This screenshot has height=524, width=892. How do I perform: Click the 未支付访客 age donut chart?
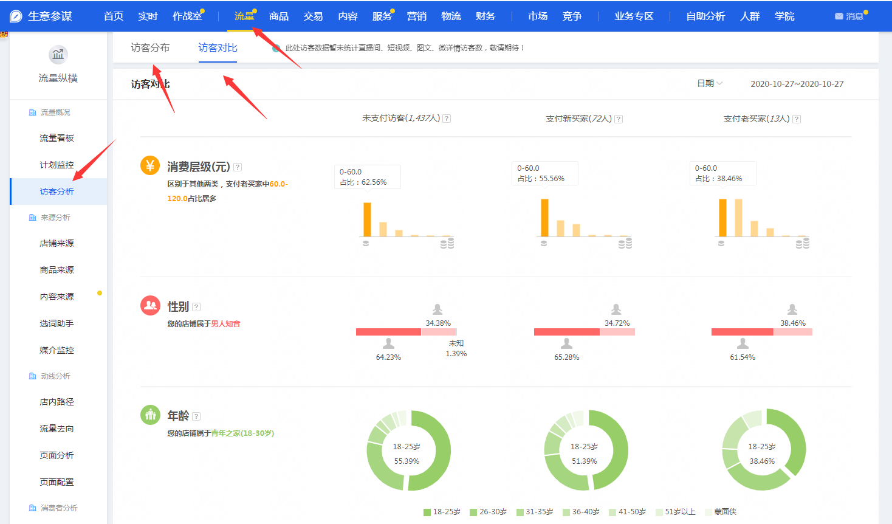408,450
